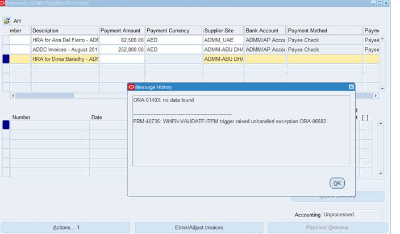Click empty Payment Amount in Dima Baradhy row
This screenshot has width=400, height=234.
point(122,59)
